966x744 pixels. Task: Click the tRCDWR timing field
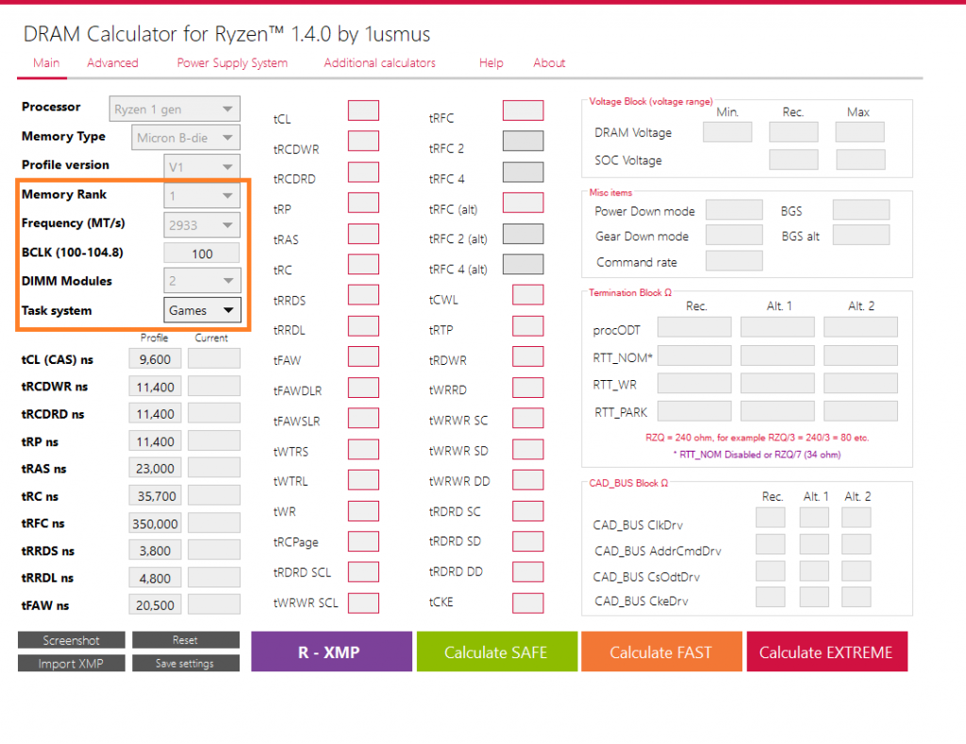click(363, 141)
